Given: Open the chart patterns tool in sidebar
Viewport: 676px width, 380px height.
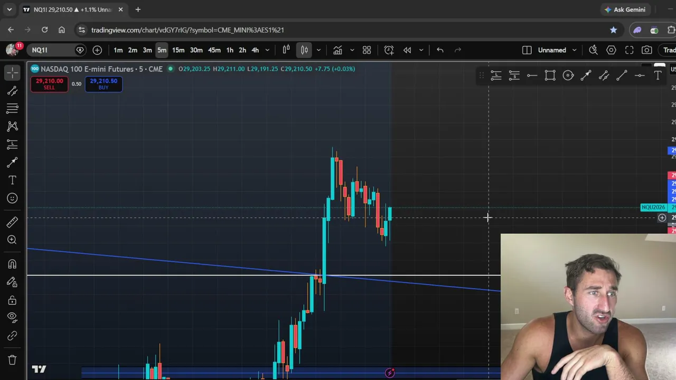Looking at the screenshot, I should (12, 126).
